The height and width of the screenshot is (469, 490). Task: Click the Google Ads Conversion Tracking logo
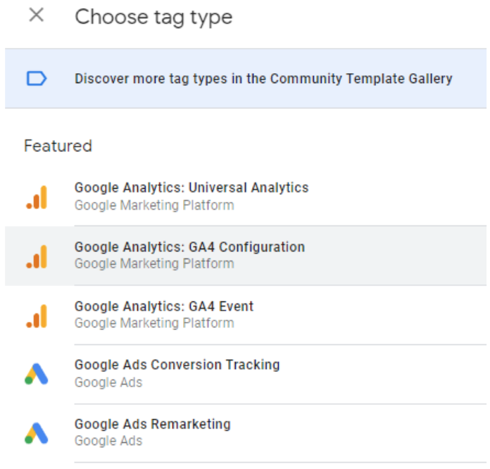(37, 374)
